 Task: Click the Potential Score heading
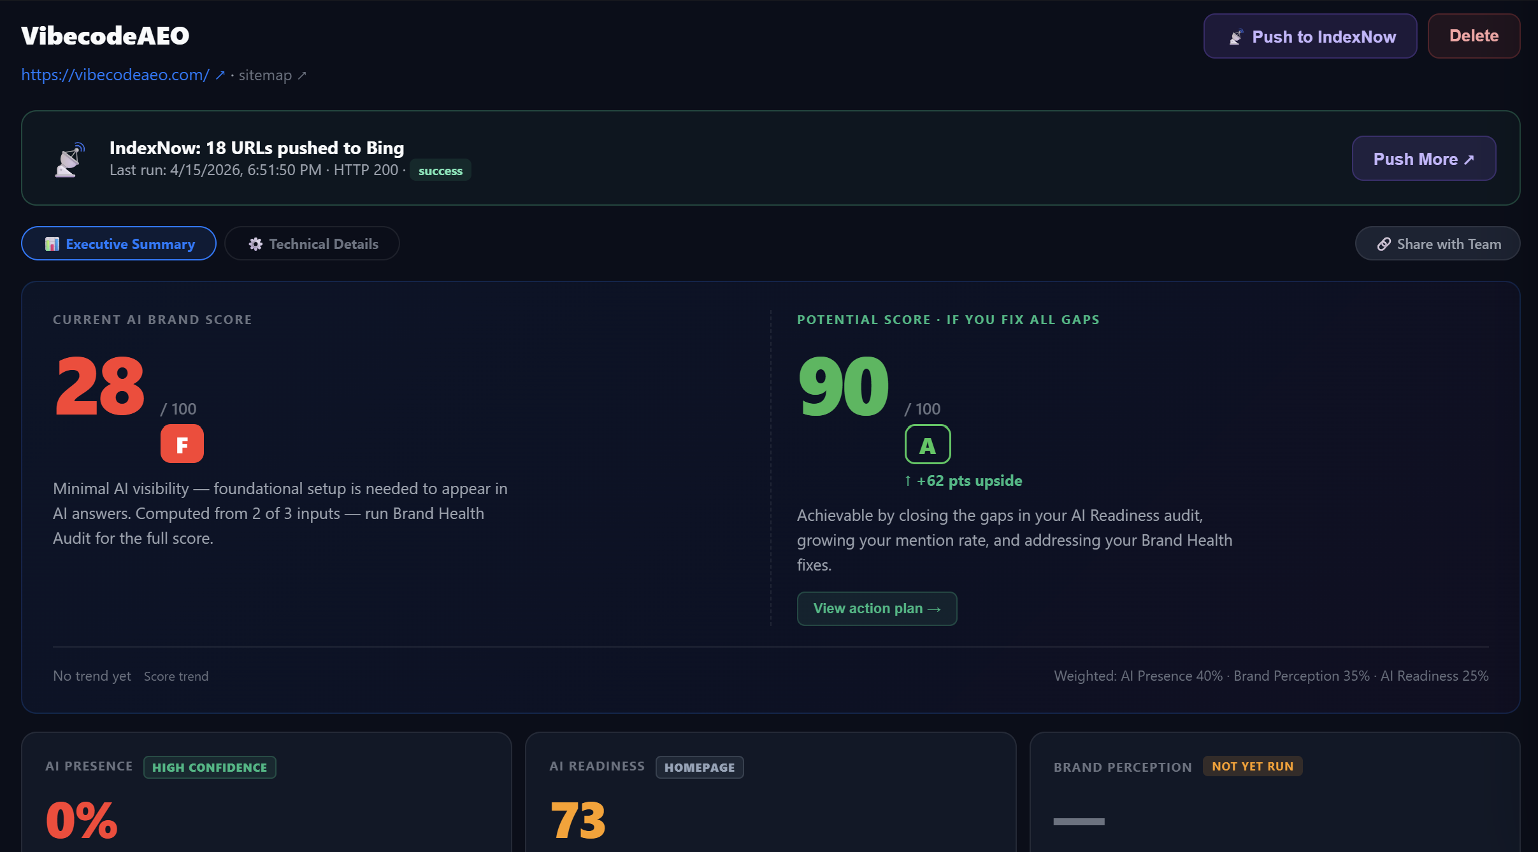948,320
